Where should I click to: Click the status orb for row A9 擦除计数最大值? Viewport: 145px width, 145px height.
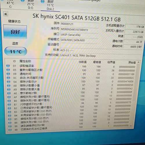[x=9, y=89]
